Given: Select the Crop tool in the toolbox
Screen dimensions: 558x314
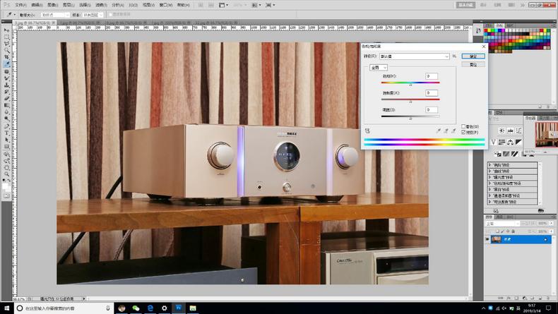Looking at the screenshot, I should pos(6,57).
